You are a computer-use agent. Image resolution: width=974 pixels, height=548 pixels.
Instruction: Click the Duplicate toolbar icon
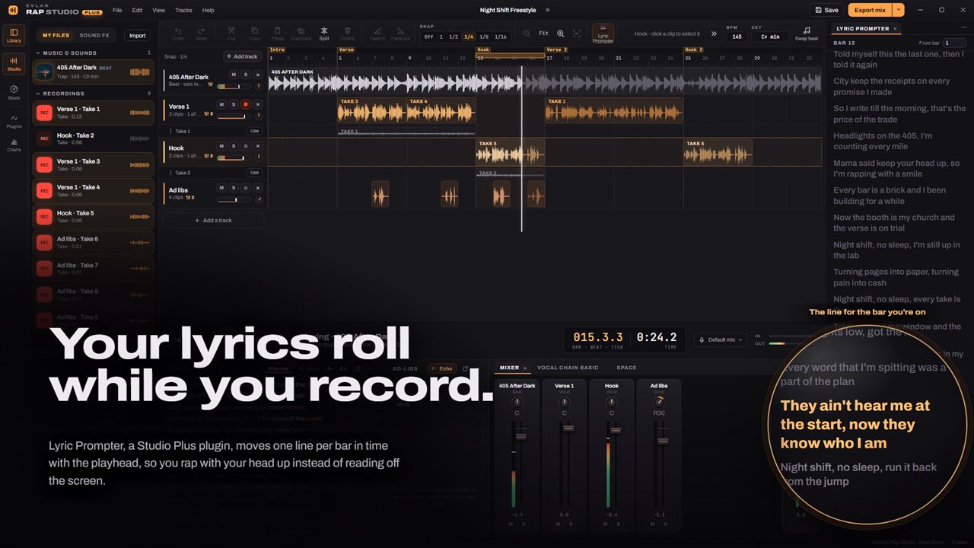[301, 33]
